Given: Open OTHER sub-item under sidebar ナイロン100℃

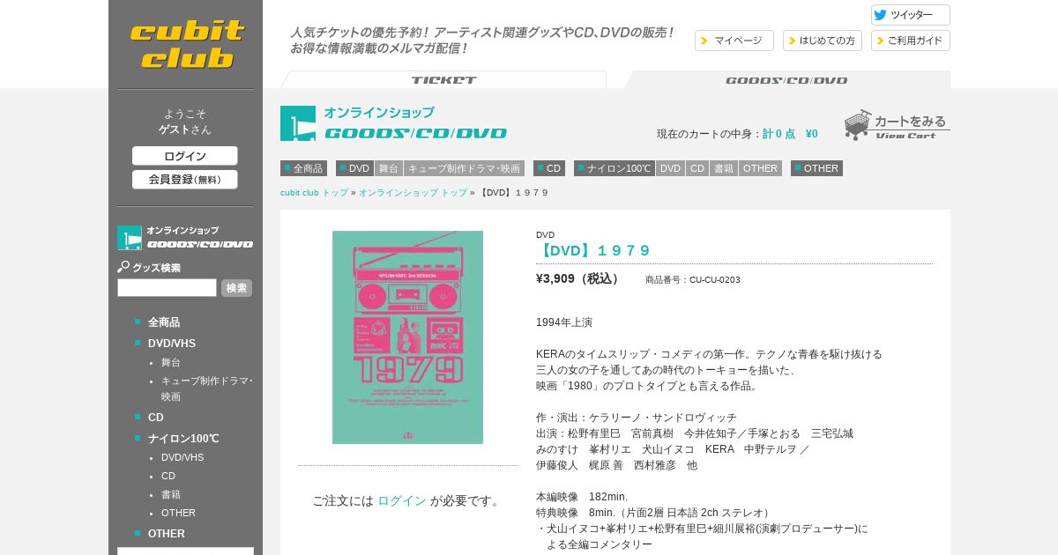Looking at the screenshot, I should click(178, 513).
